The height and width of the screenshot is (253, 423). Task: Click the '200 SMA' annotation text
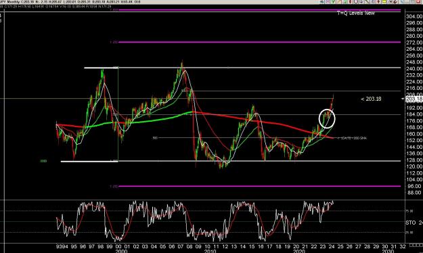click(361, 138)
